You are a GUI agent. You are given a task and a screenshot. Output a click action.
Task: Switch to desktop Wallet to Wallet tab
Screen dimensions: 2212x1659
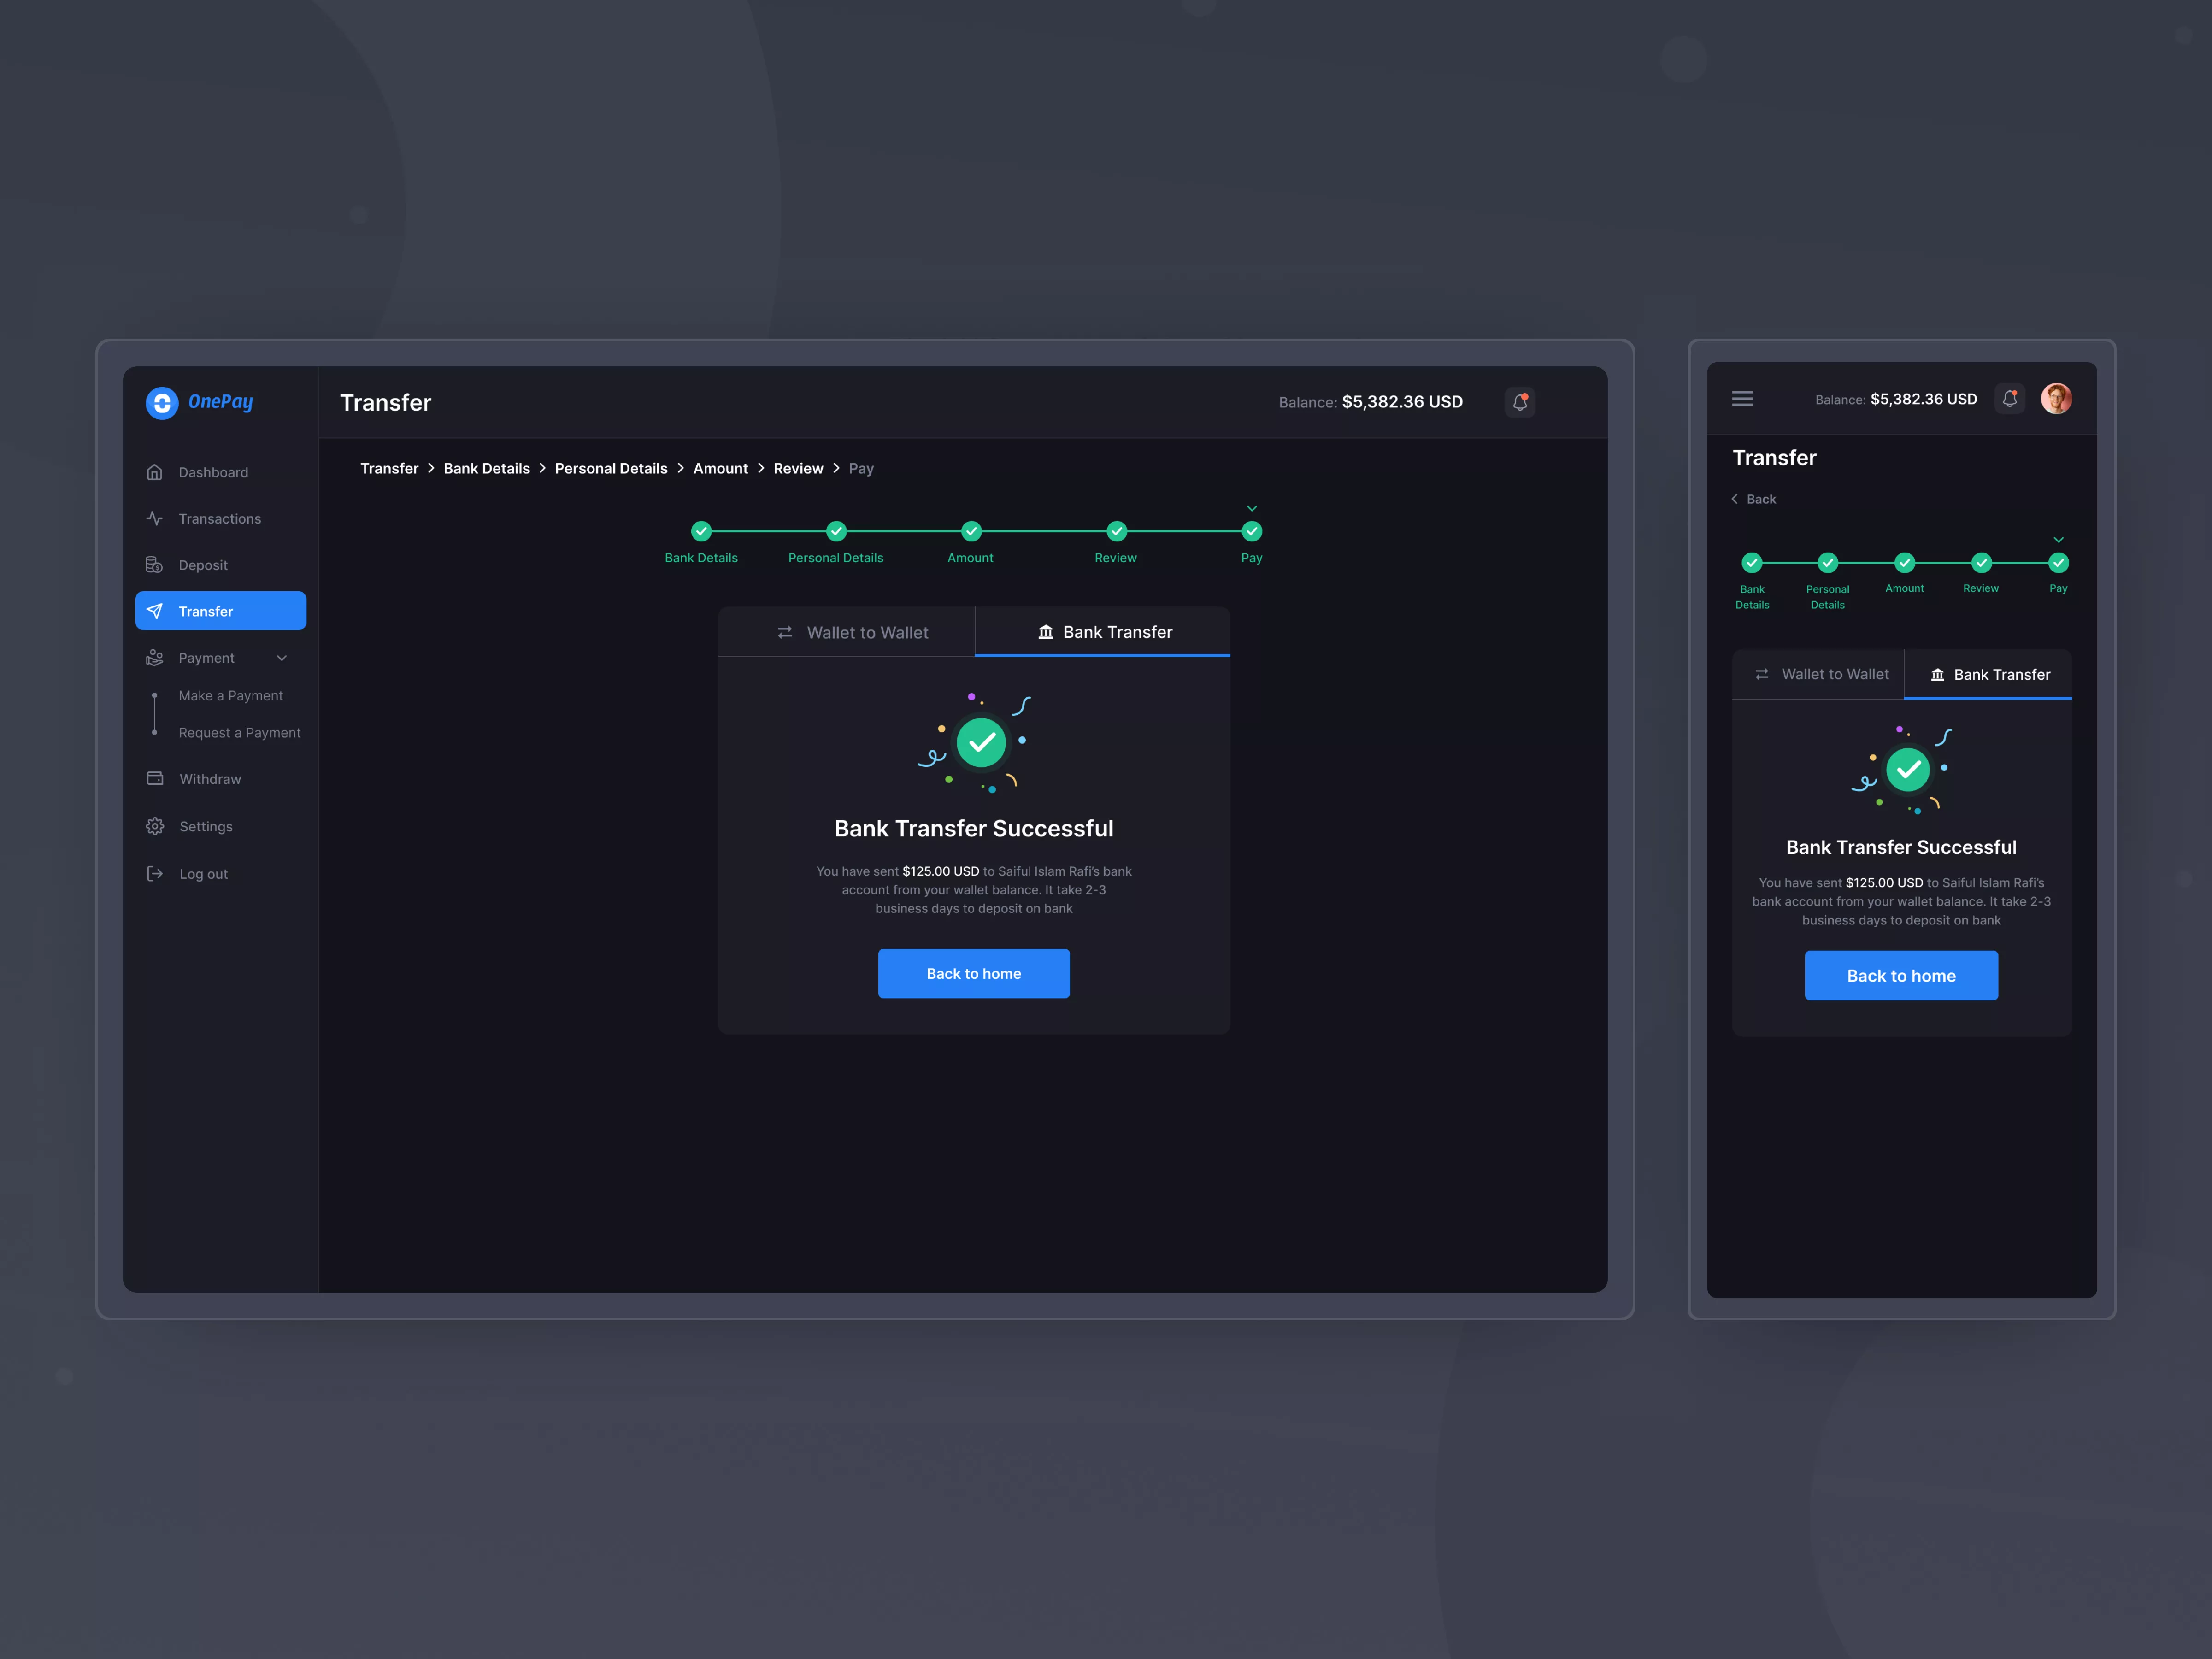point(847,632)
